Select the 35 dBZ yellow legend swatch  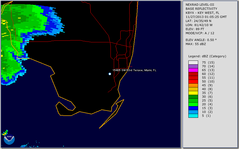[193, 93]
